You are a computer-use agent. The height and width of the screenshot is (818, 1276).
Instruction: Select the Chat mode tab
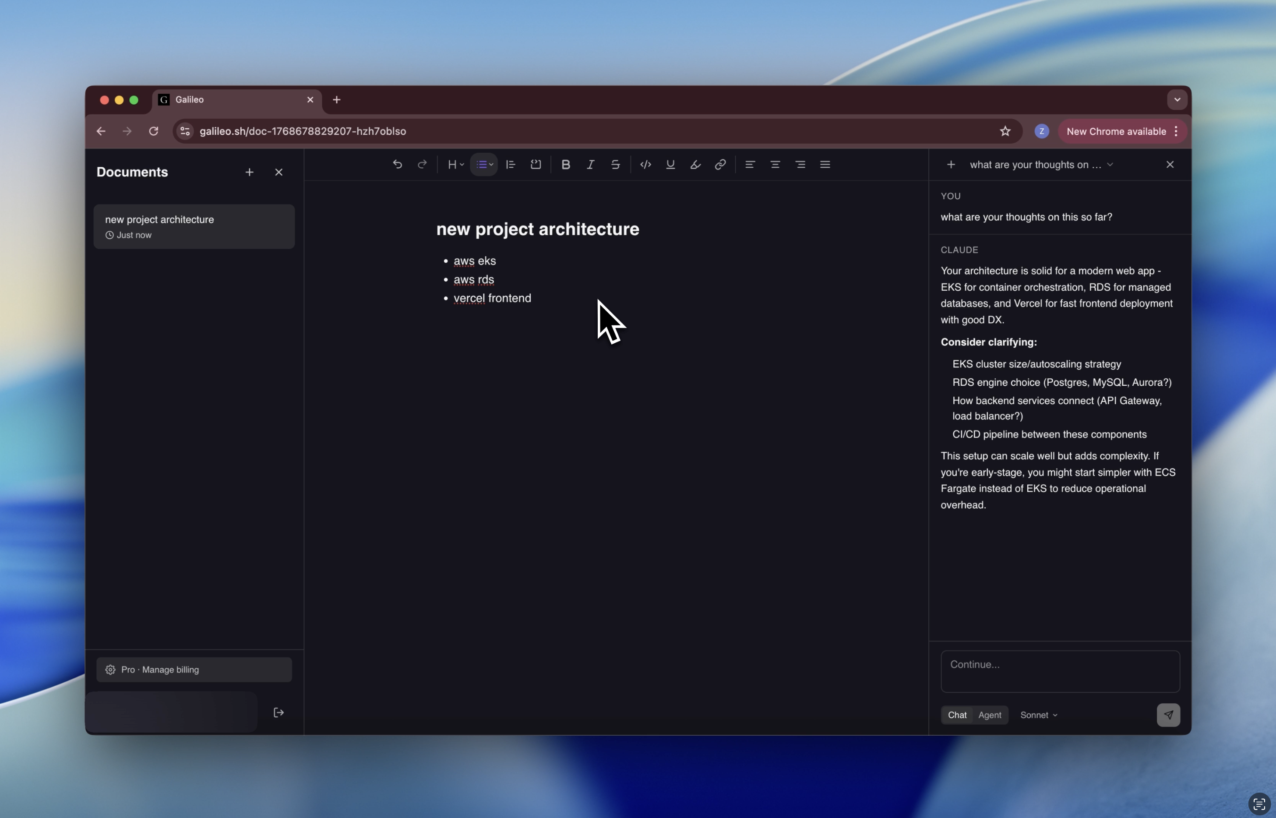click(957, 715)
